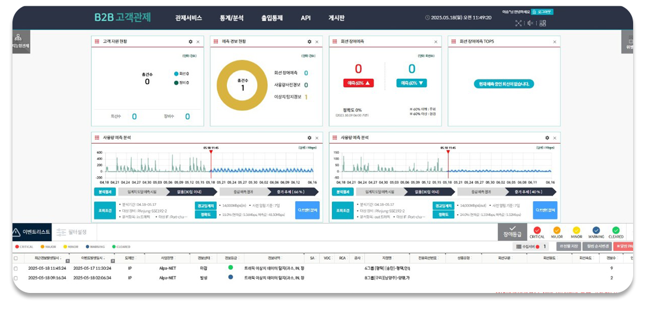Screen dimensions: 645x325
Task: Check the row checkbox for 2025-05-18 09:16:34 event
Action: tap(15, 278)
